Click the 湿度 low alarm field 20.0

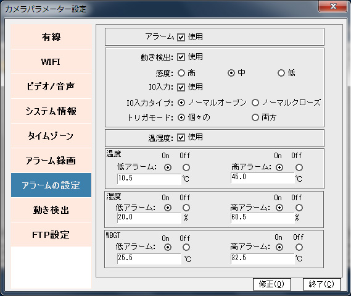pos(149,218)
